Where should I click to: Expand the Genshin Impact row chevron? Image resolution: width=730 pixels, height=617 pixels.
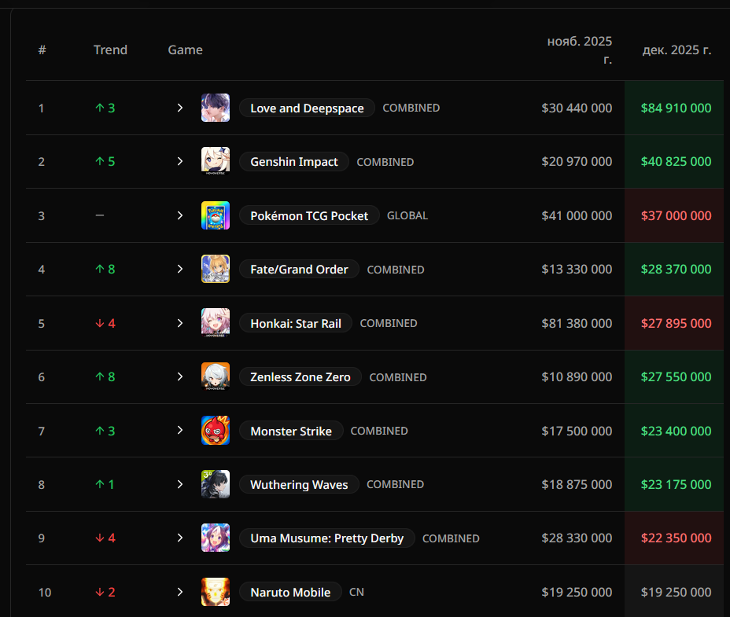pyautogui.click(x=180, y=161)
